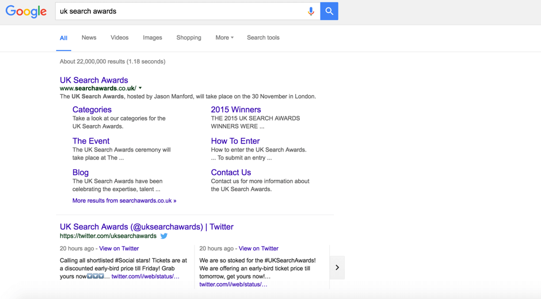Click the Google logo
Screen dimensions: 541x299
26,11
